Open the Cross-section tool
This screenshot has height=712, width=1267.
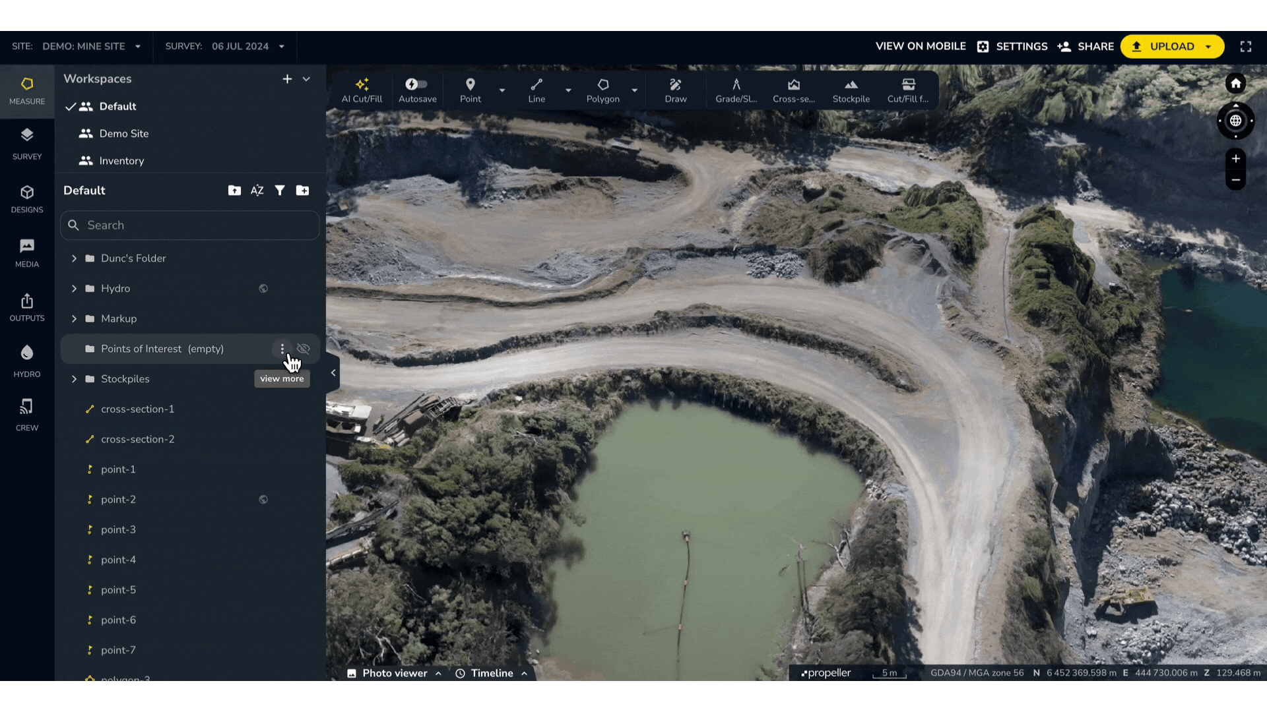794,90
